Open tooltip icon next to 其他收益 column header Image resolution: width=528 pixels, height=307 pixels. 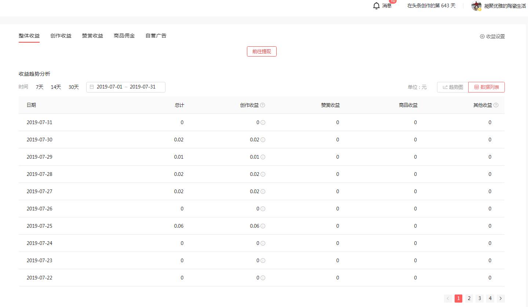[496, 105]
